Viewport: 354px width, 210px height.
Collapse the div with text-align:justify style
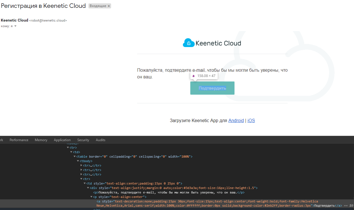click(x=88, y=188)
